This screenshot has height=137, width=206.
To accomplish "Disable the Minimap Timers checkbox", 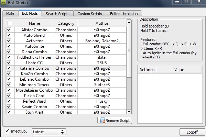I will [9, 85].
